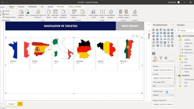Viewport: 194px width, 109px height.
Task: Open the URL field well chevron
Action: click(171, 86)
